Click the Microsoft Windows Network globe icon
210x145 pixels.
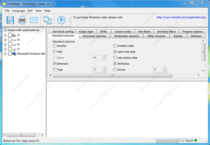click(x=14, y=53)
